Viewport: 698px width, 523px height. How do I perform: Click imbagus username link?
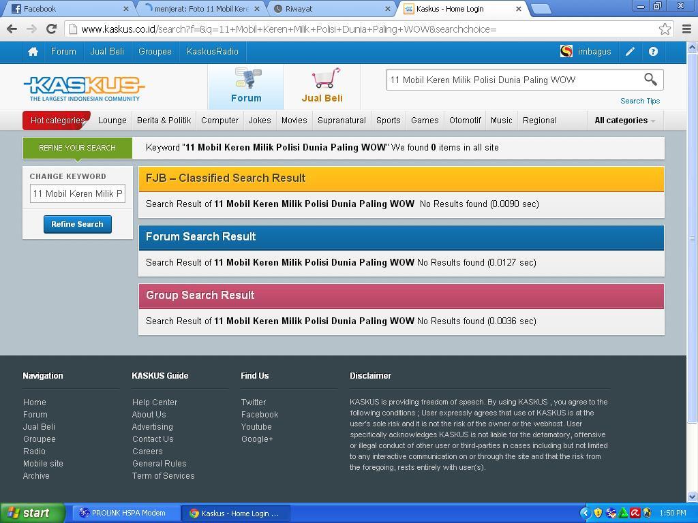click(594, 52)
